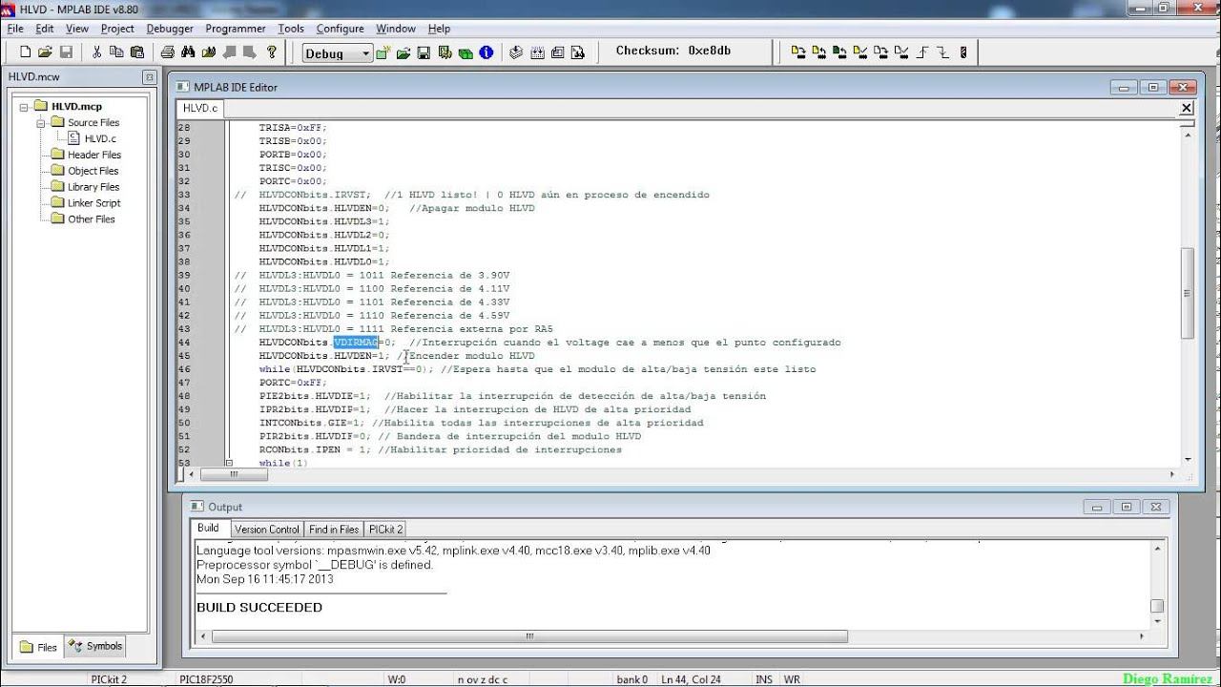Switch to the Version Control output tab

point(267,530)
